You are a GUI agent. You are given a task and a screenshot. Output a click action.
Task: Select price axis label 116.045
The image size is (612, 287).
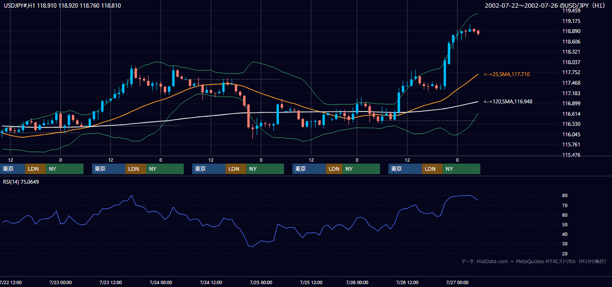click(x=571, y=134)
